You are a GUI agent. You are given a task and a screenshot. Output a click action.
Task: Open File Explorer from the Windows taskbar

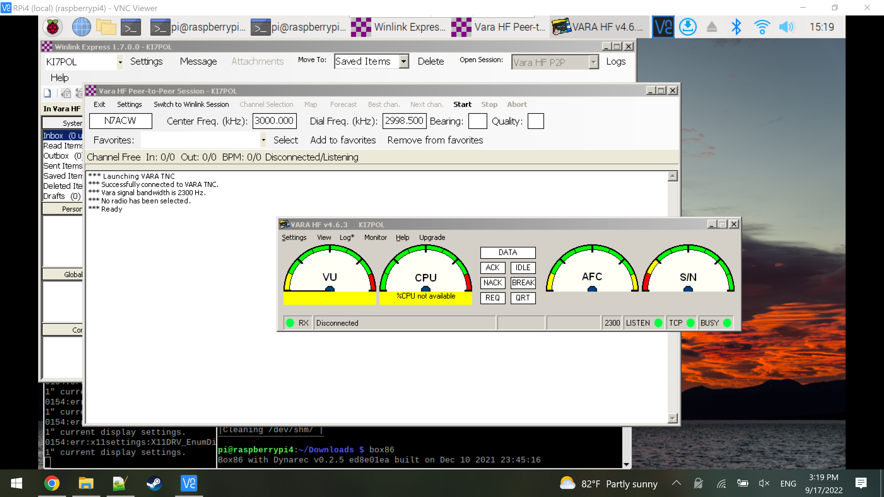(x=86, y=483)
